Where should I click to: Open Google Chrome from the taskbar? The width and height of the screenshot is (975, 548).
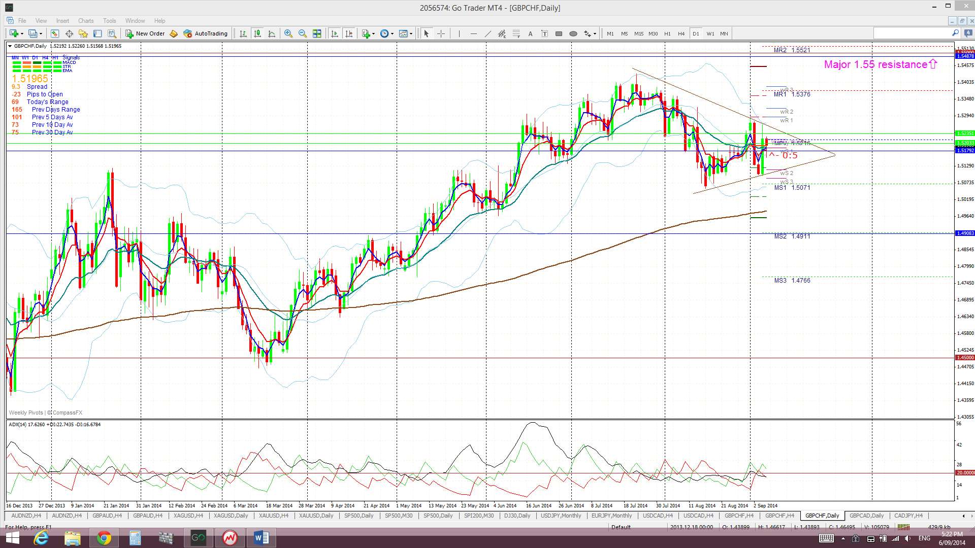click(x=104, y=538)
